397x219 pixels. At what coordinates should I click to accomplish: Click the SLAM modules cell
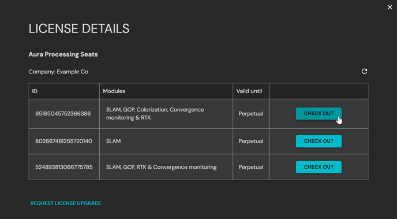click(x=166, y=141)
